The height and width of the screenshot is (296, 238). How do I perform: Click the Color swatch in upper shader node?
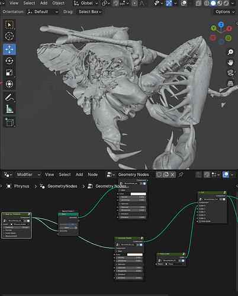tap(138, 194)
